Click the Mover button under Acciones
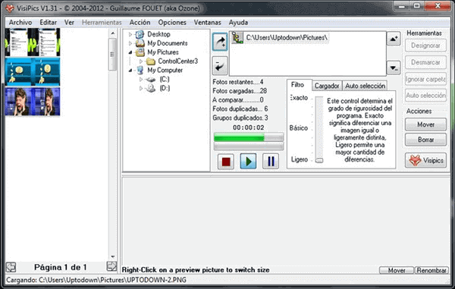This screenshot has width=455, height=289. tap(425, 124)
